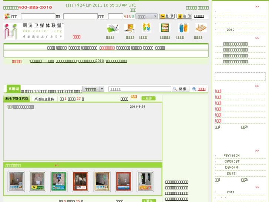This screenshot has width=269, height=202.
Task: Switch to the 渠道信息置换 tab
Action: (x=44, y=99)
